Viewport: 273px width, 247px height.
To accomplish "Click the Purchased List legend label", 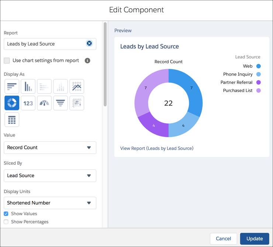I will tap(238, 90).
